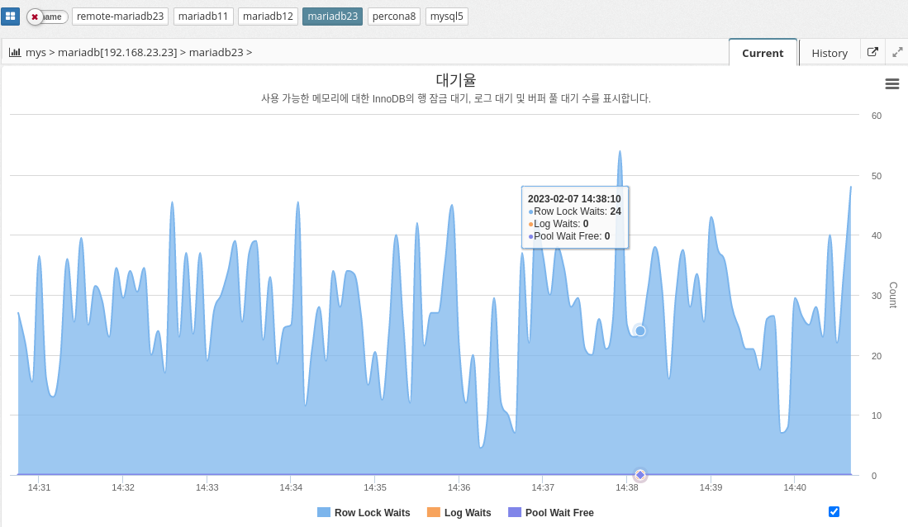The image size is (908, 527).
Task: Expand chart to fullscreen icon
Action: 897,52
